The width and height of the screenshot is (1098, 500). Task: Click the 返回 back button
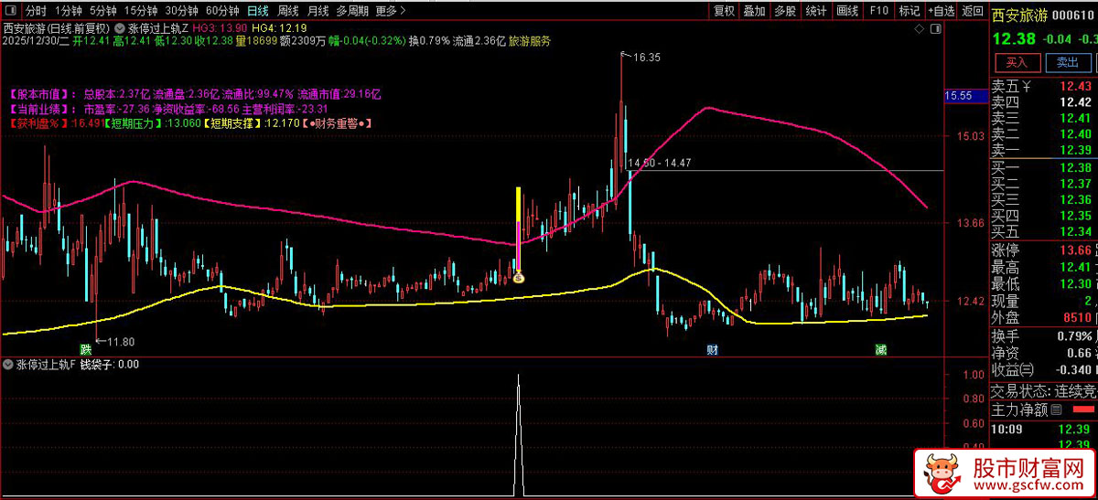[x=973, y=11]
